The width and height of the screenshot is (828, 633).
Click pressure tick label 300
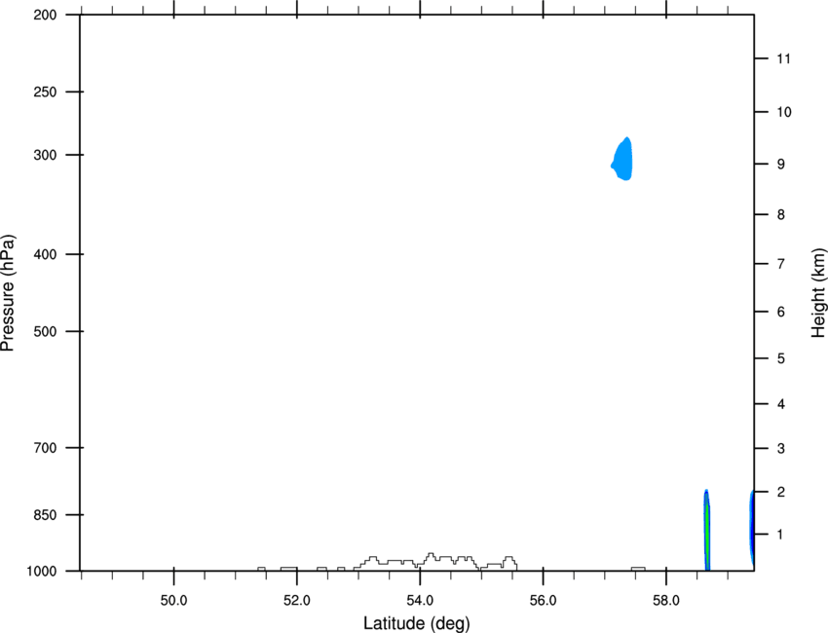pyautogui.click(x=45, y=155)
